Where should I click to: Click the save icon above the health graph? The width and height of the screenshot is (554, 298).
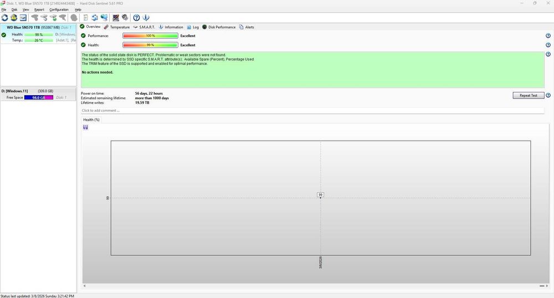coord(85,127)
